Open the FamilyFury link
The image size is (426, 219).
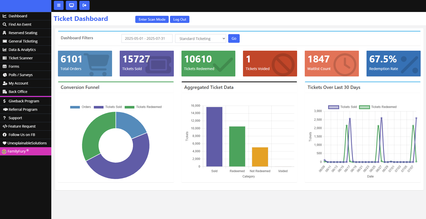click(x=26, y=151)
